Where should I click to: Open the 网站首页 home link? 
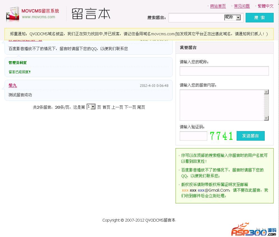pyautogui.click(x=218, y=6)
